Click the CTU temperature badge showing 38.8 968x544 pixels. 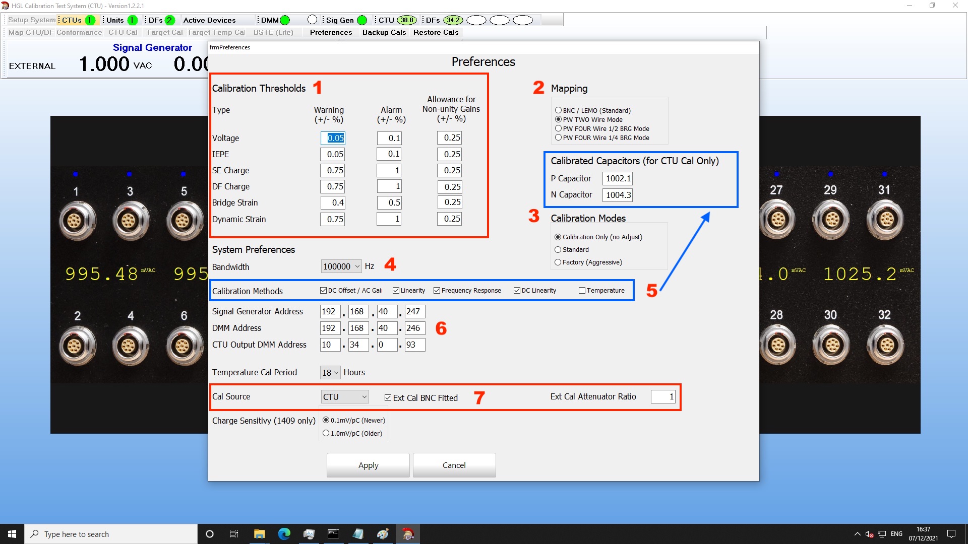coord(407,20)
